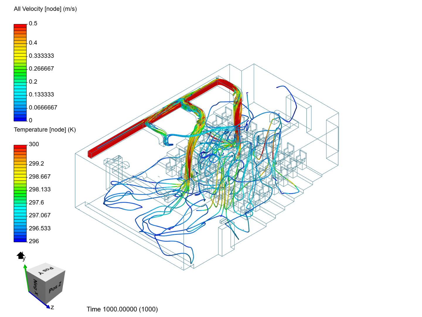422x317 pixels.
Task: Select the 298.667 temperature legend label
Action: [x=40, y=177]
